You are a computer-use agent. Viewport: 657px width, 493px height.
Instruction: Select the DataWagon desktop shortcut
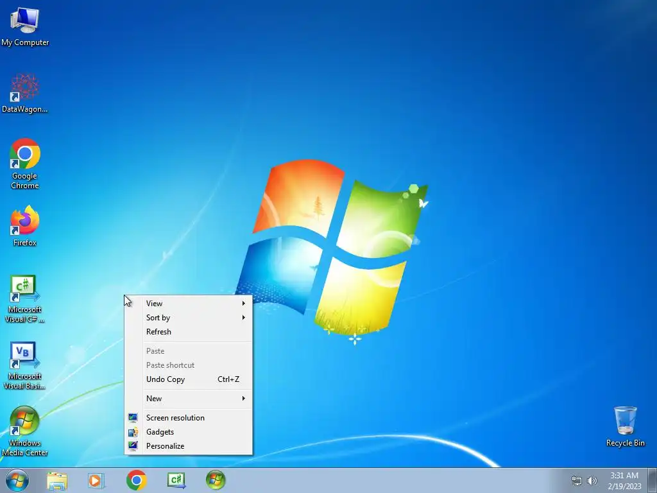[x=25, y=93]
